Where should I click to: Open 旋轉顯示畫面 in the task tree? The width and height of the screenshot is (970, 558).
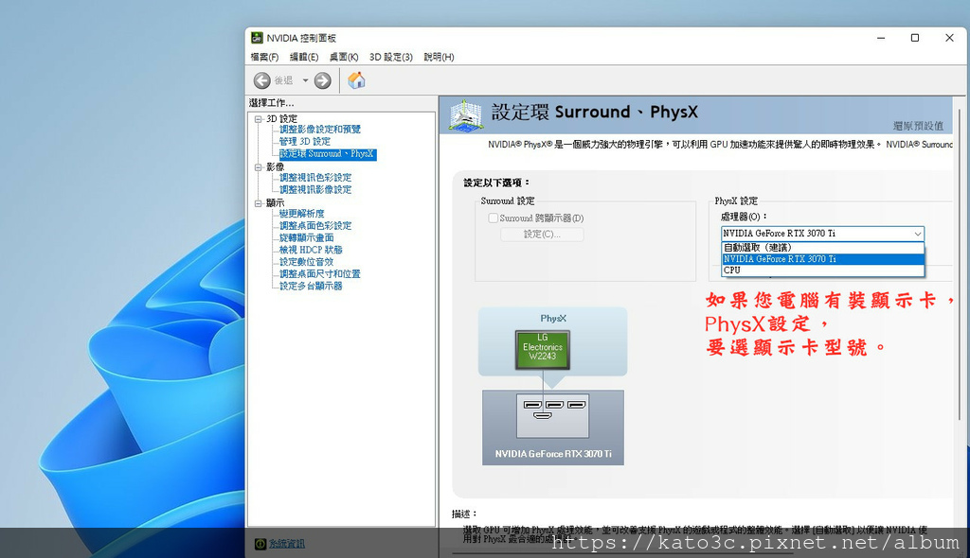point(307,238)
